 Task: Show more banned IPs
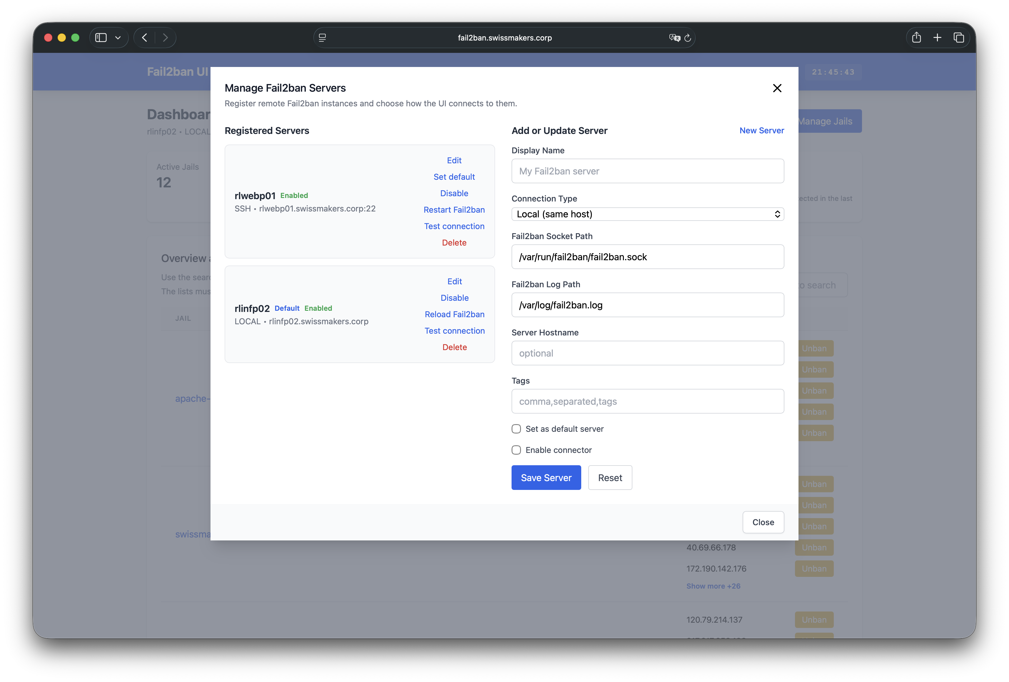(x=713, y=586)
